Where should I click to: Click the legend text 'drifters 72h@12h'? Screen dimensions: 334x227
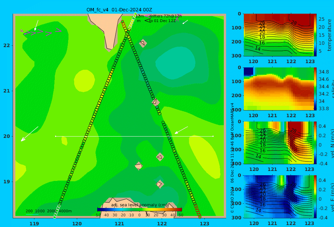click(166, 16)
